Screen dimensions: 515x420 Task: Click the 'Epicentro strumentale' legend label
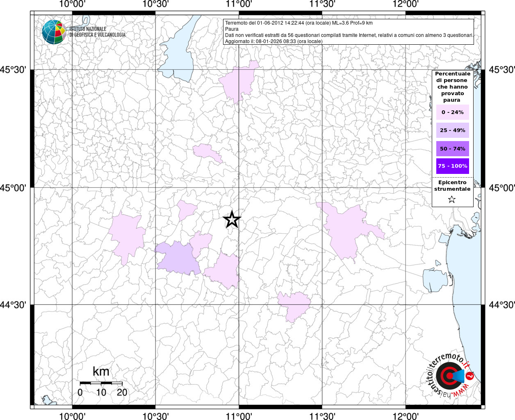[x=452, y=186]
